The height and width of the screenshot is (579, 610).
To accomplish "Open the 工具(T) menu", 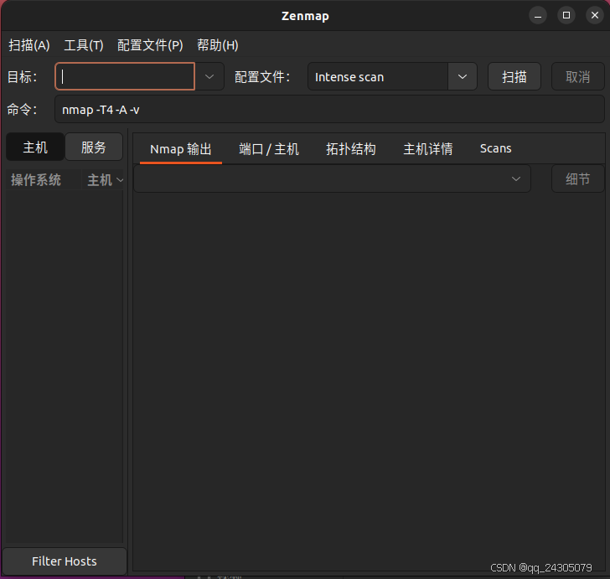I will [x=84, y=45].
